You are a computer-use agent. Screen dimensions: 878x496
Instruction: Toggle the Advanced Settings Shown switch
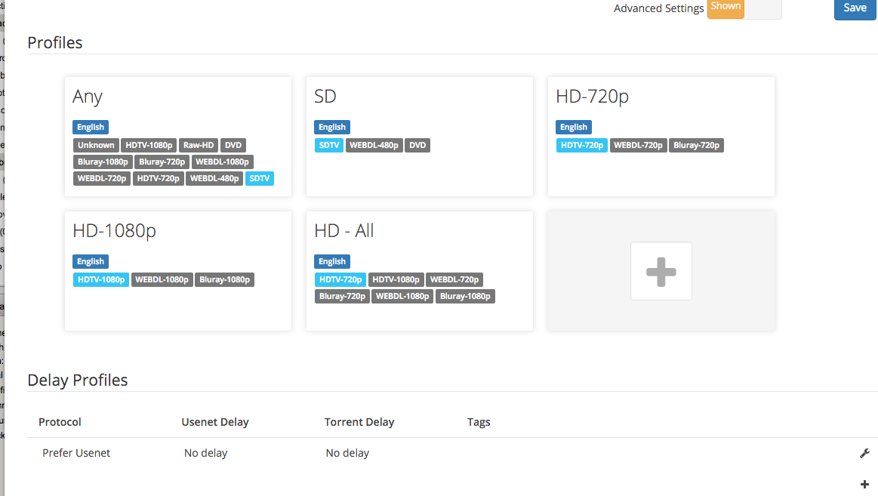744,8
